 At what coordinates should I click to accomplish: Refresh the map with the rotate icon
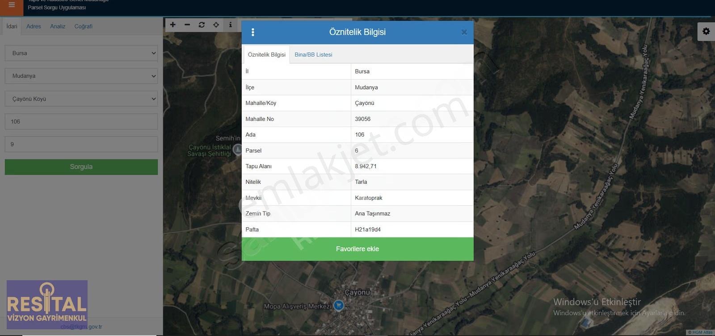202,25
